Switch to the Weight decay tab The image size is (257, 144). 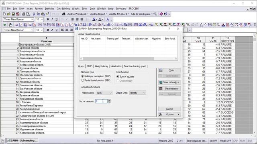pyautogui.click(x=102, y=66)
